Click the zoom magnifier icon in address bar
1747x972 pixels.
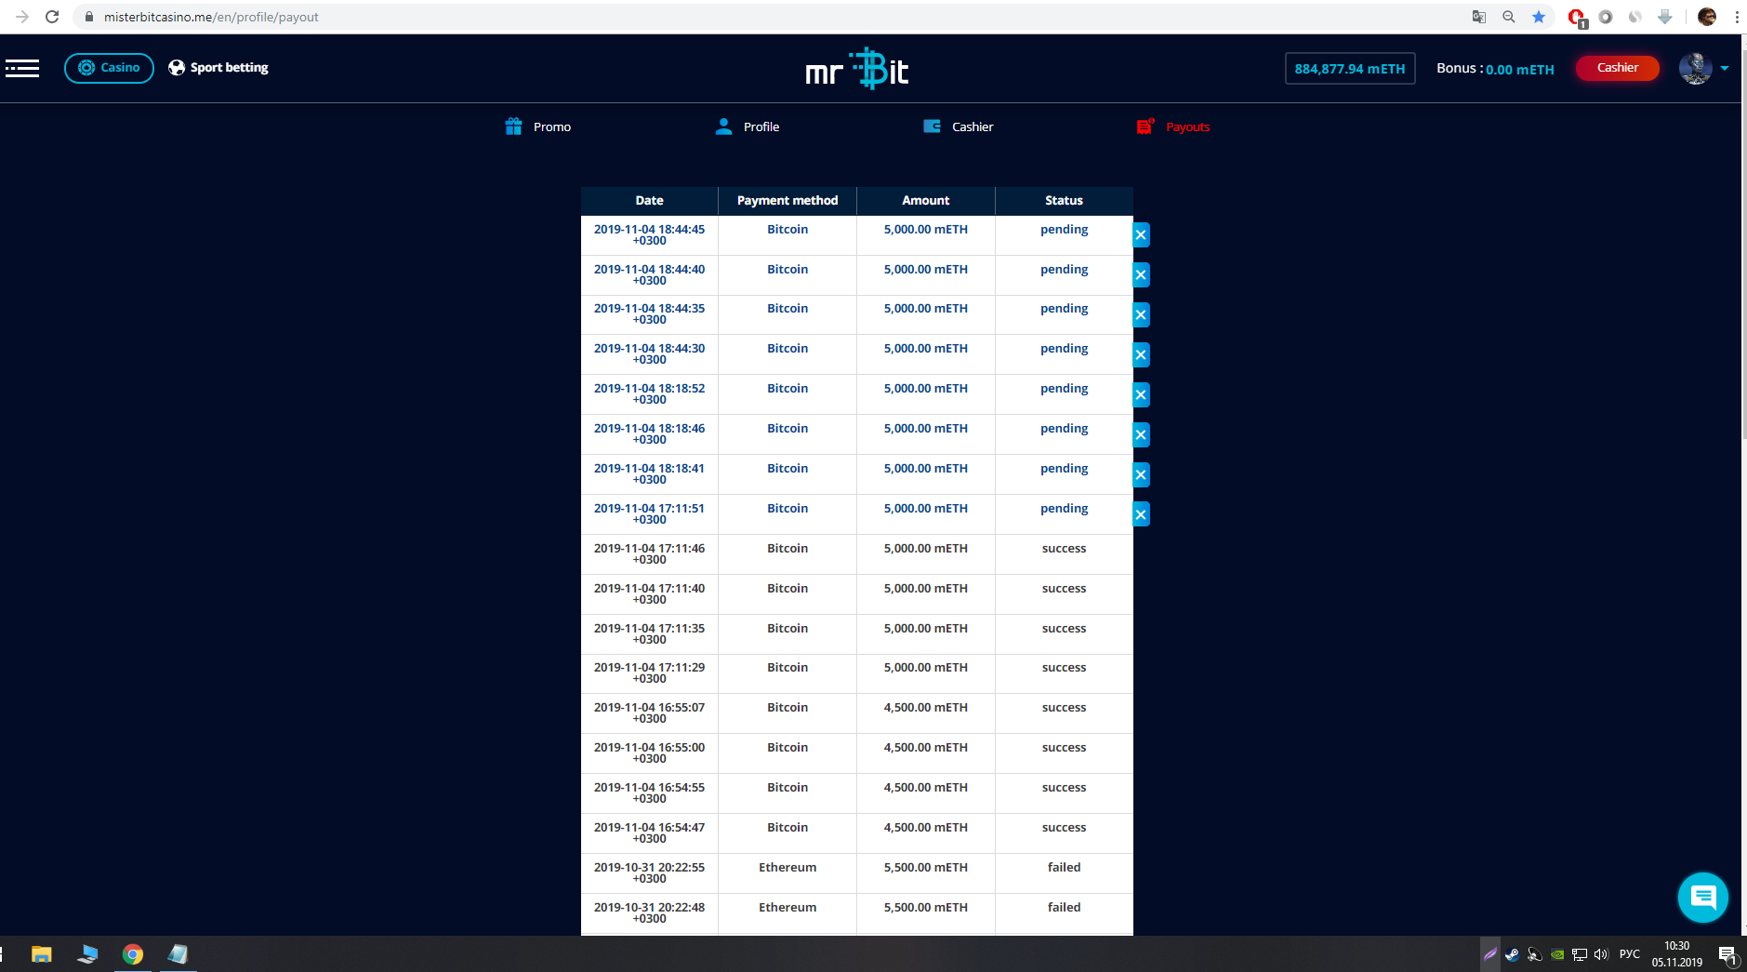coord(1509,17)
